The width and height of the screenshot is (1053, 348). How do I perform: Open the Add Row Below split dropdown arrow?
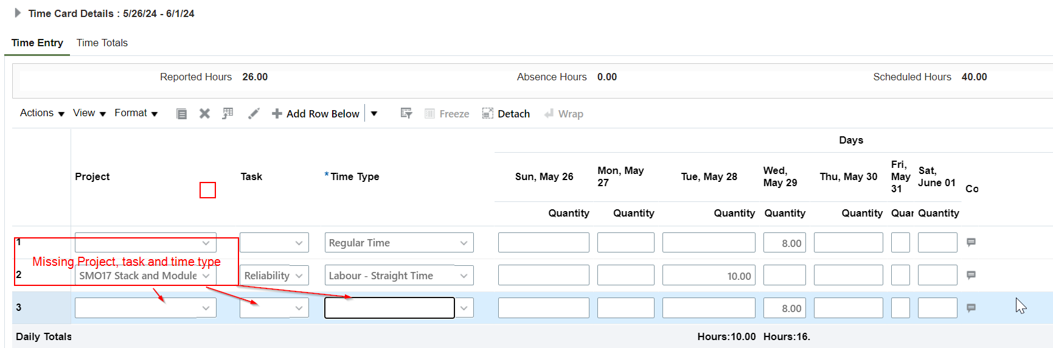tap(374, 114)
